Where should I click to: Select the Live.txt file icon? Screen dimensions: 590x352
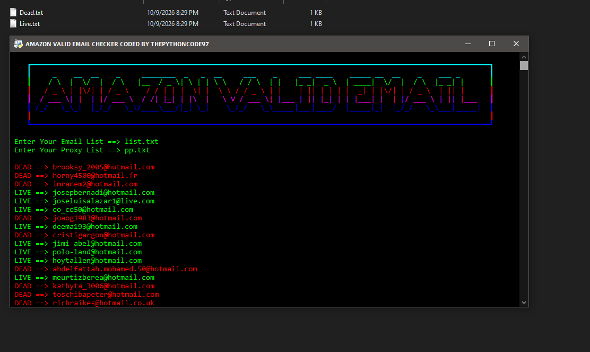tap(13, 24)
